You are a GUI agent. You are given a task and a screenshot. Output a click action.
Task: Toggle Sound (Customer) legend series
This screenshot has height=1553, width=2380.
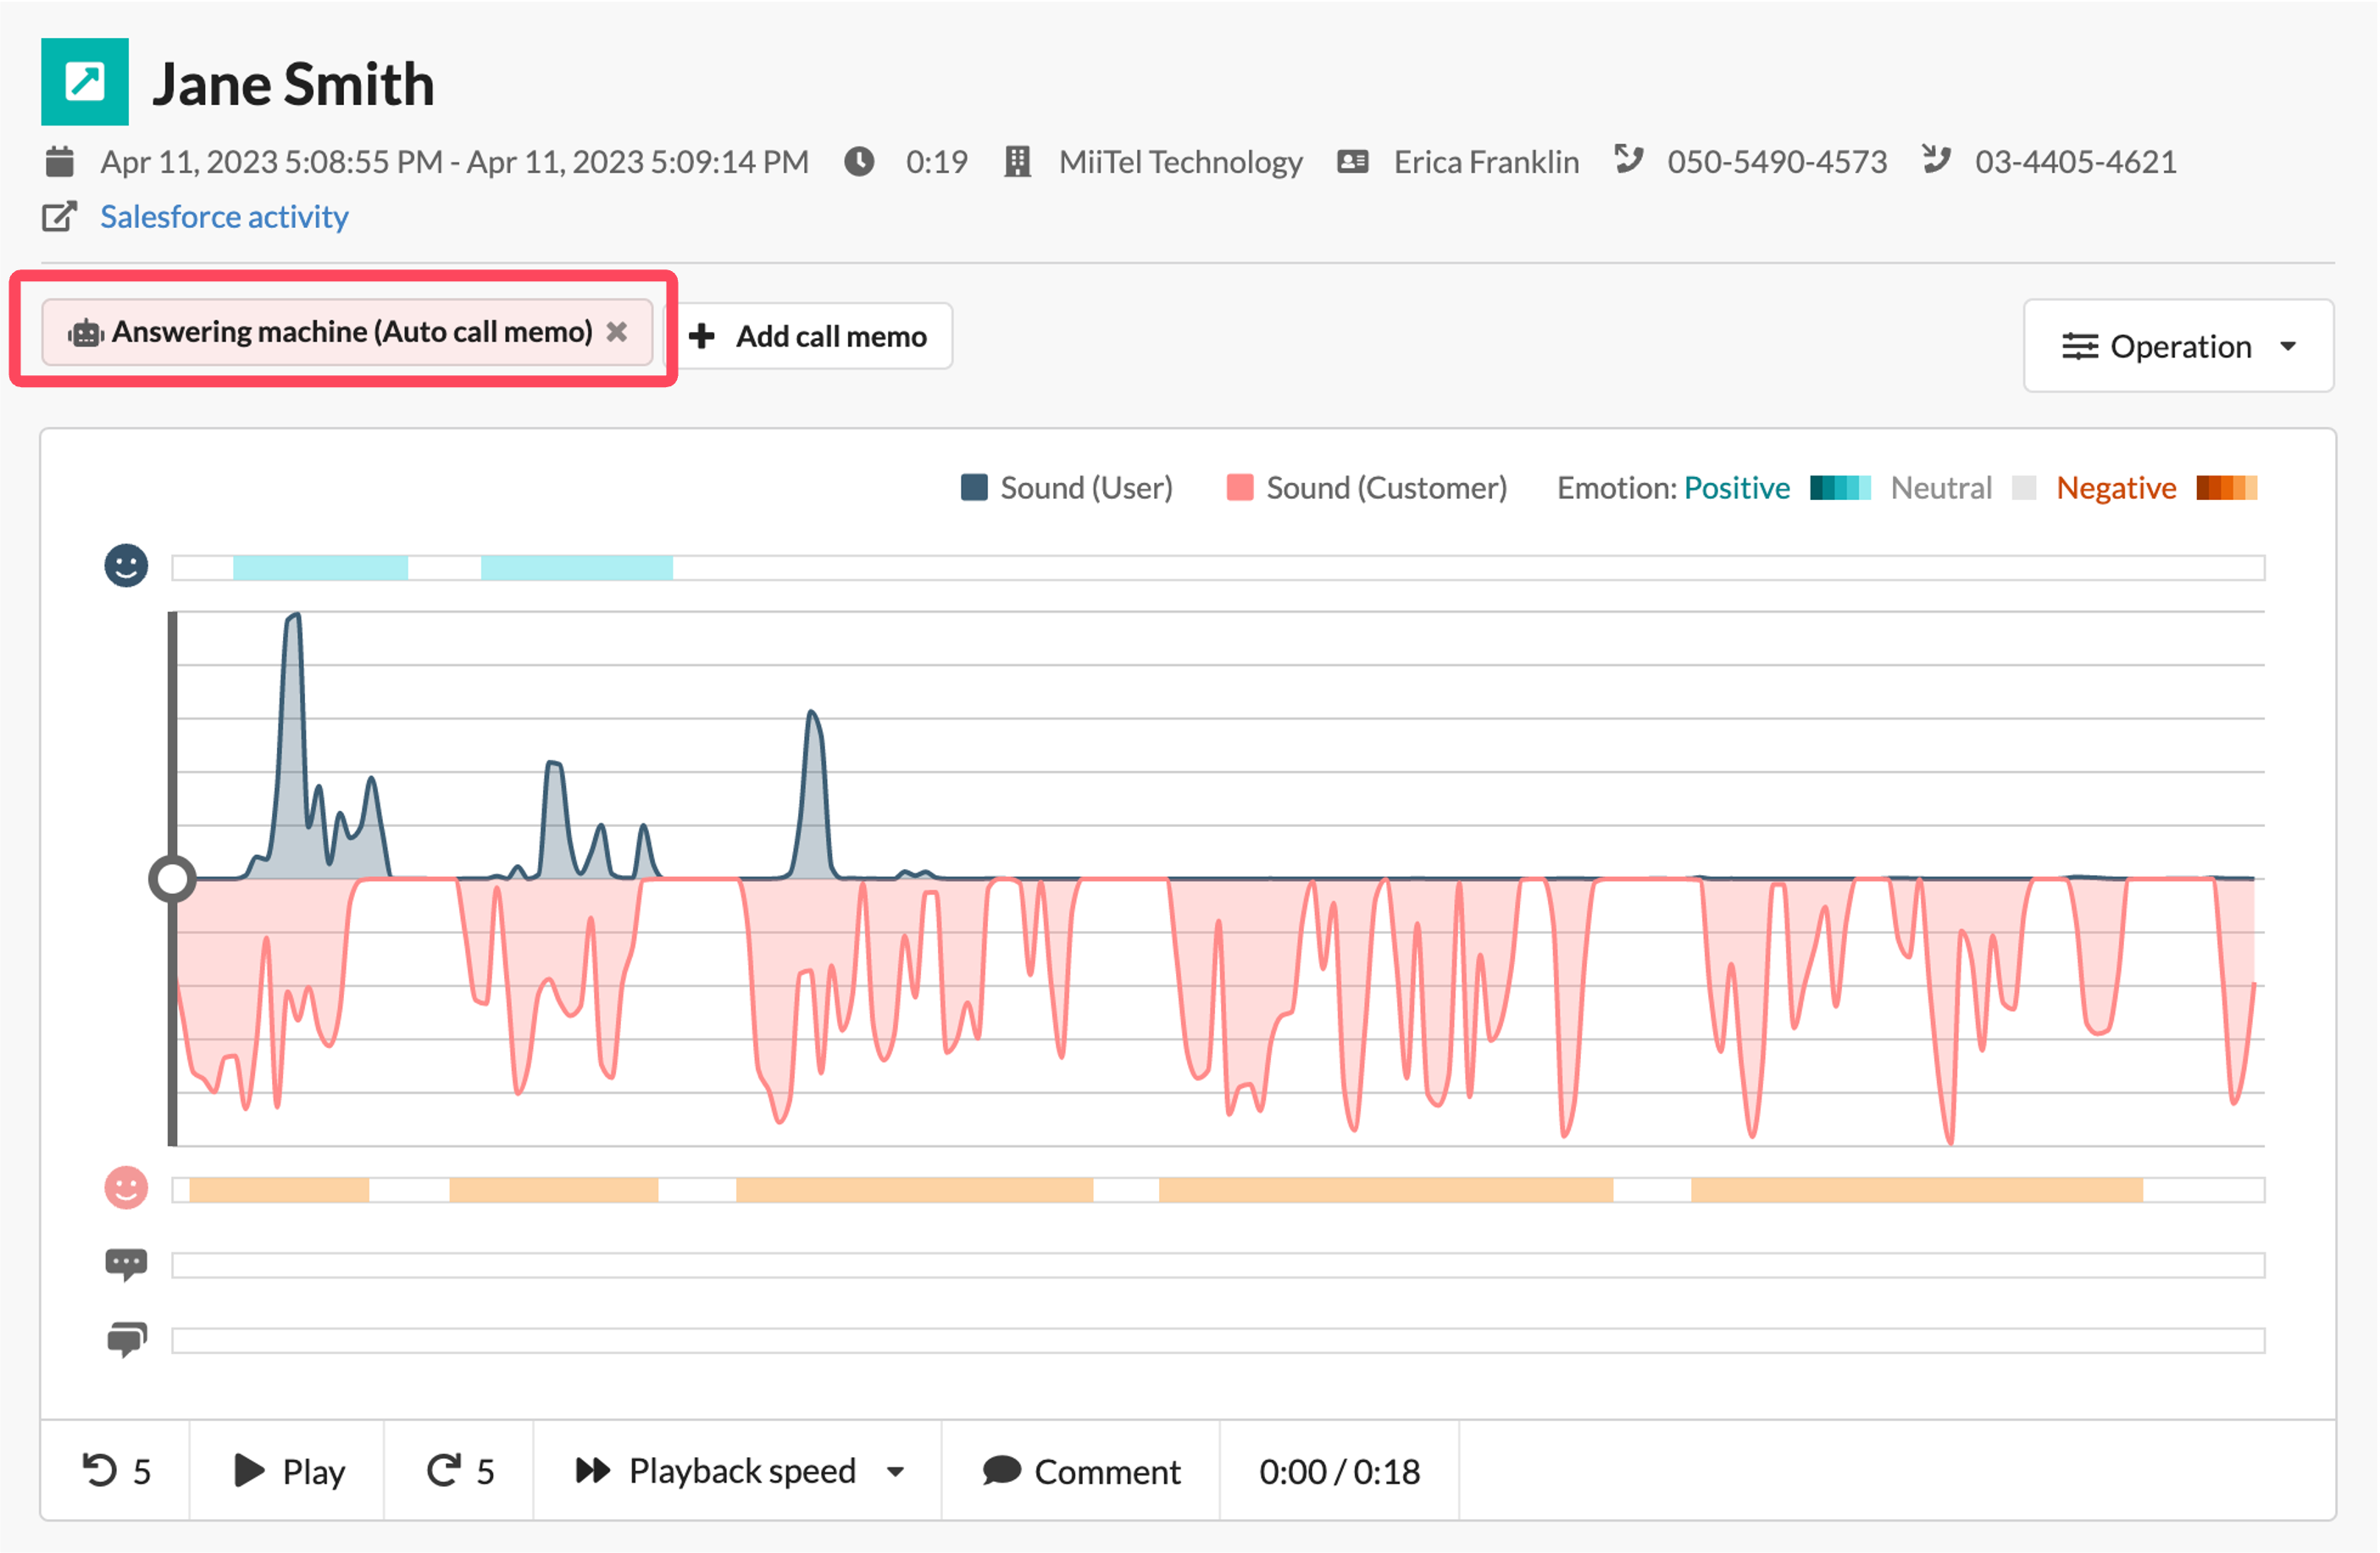[x=1366, y=488]
